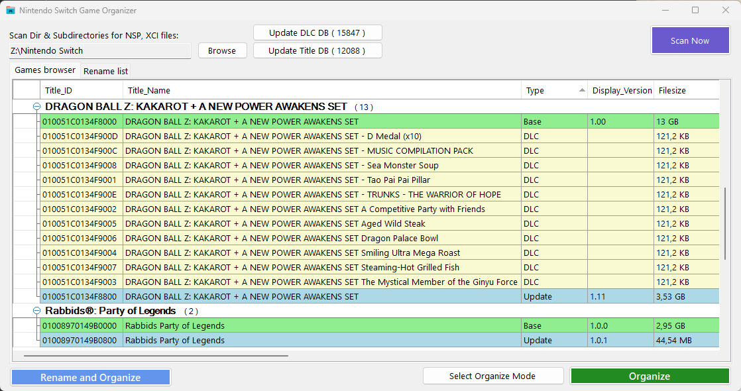This screenshot has height=391, width=741.
Task: Click Update Title DB button
Action: [x=317, y=50]
